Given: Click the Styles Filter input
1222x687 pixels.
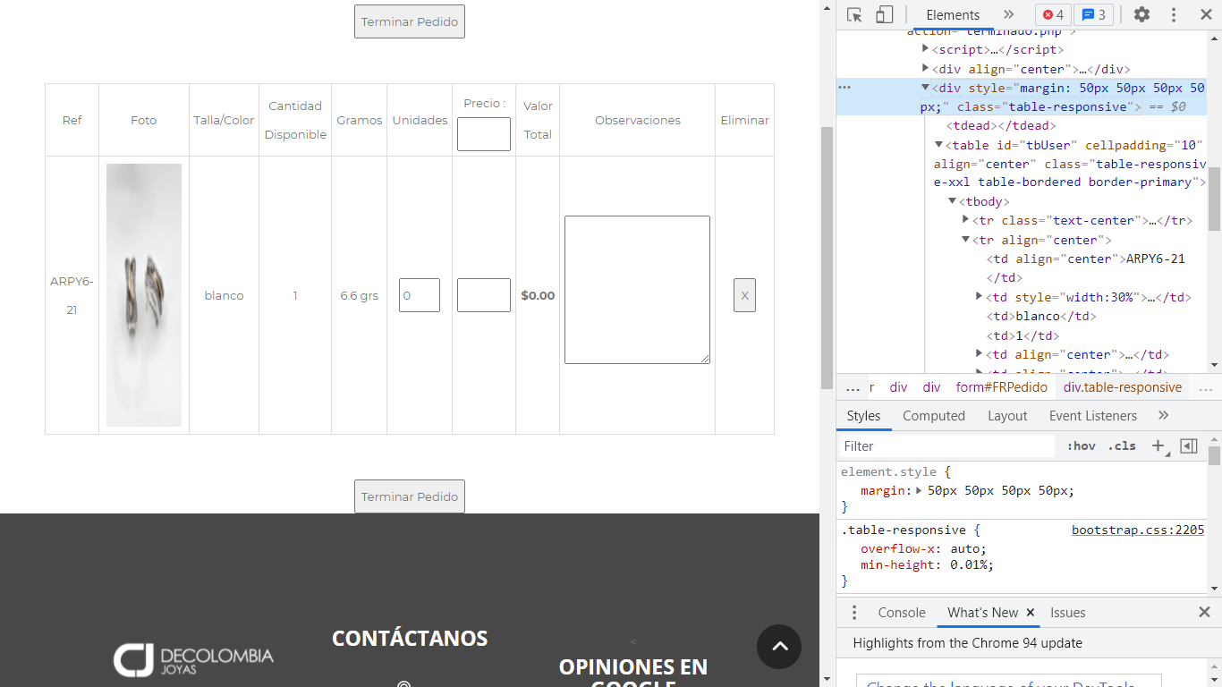Looking at the screenshot, I should 948,445.
